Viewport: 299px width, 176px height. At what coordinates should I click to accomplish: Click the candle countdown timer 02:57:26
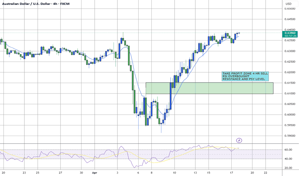click(290, 36)
